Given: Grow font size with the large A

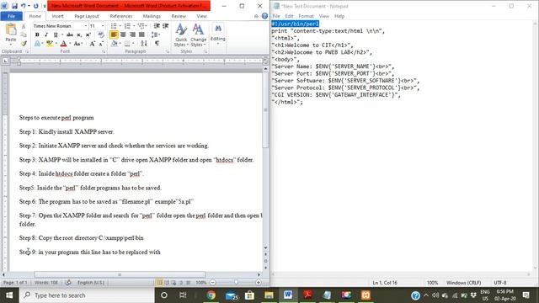Looking at the screenshot, I should [x=92, y=44].
